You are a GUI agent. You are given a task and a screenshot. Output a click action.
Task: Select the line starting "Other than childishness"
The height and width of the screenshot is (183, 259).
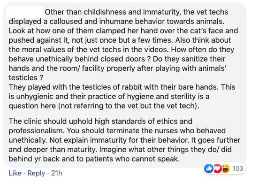pos(137,12)
